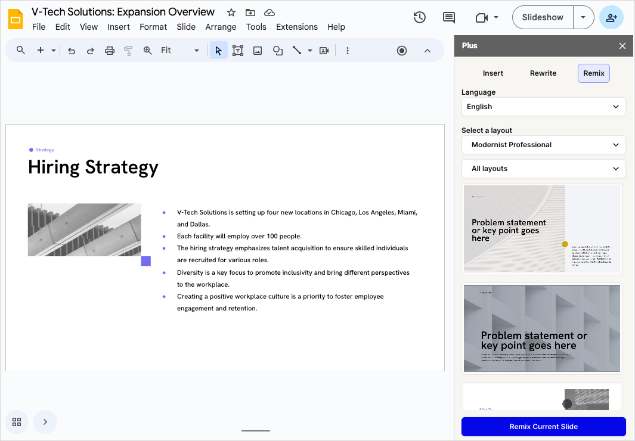Click the purple square accent shape

(146, 261)
